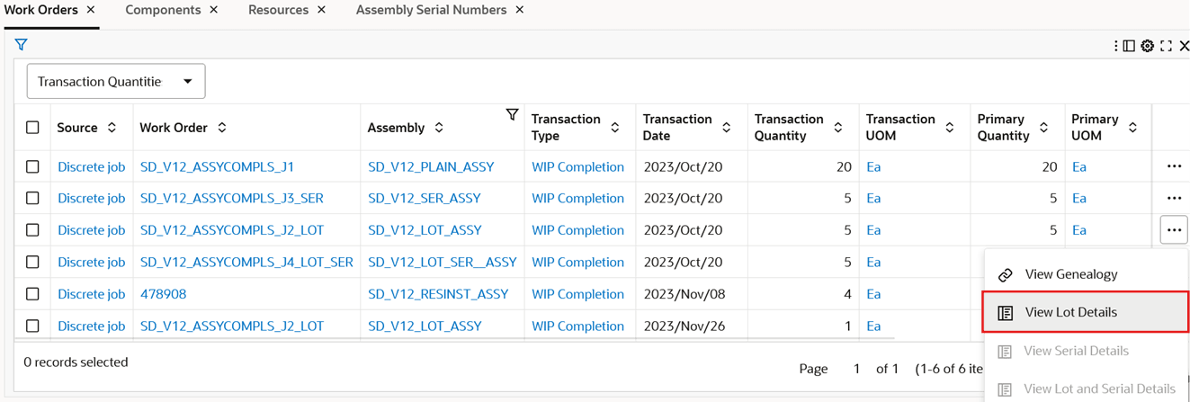
Task: Open assembly SD_V12_SER_ASSY link
Action: tap(425, 198)
